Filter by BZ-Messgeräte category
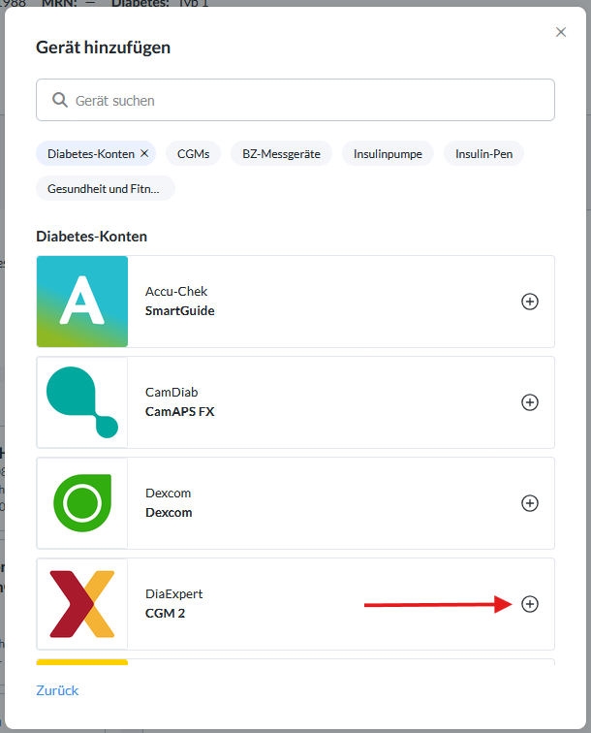The image size is (591, 733). click(281, 154)
